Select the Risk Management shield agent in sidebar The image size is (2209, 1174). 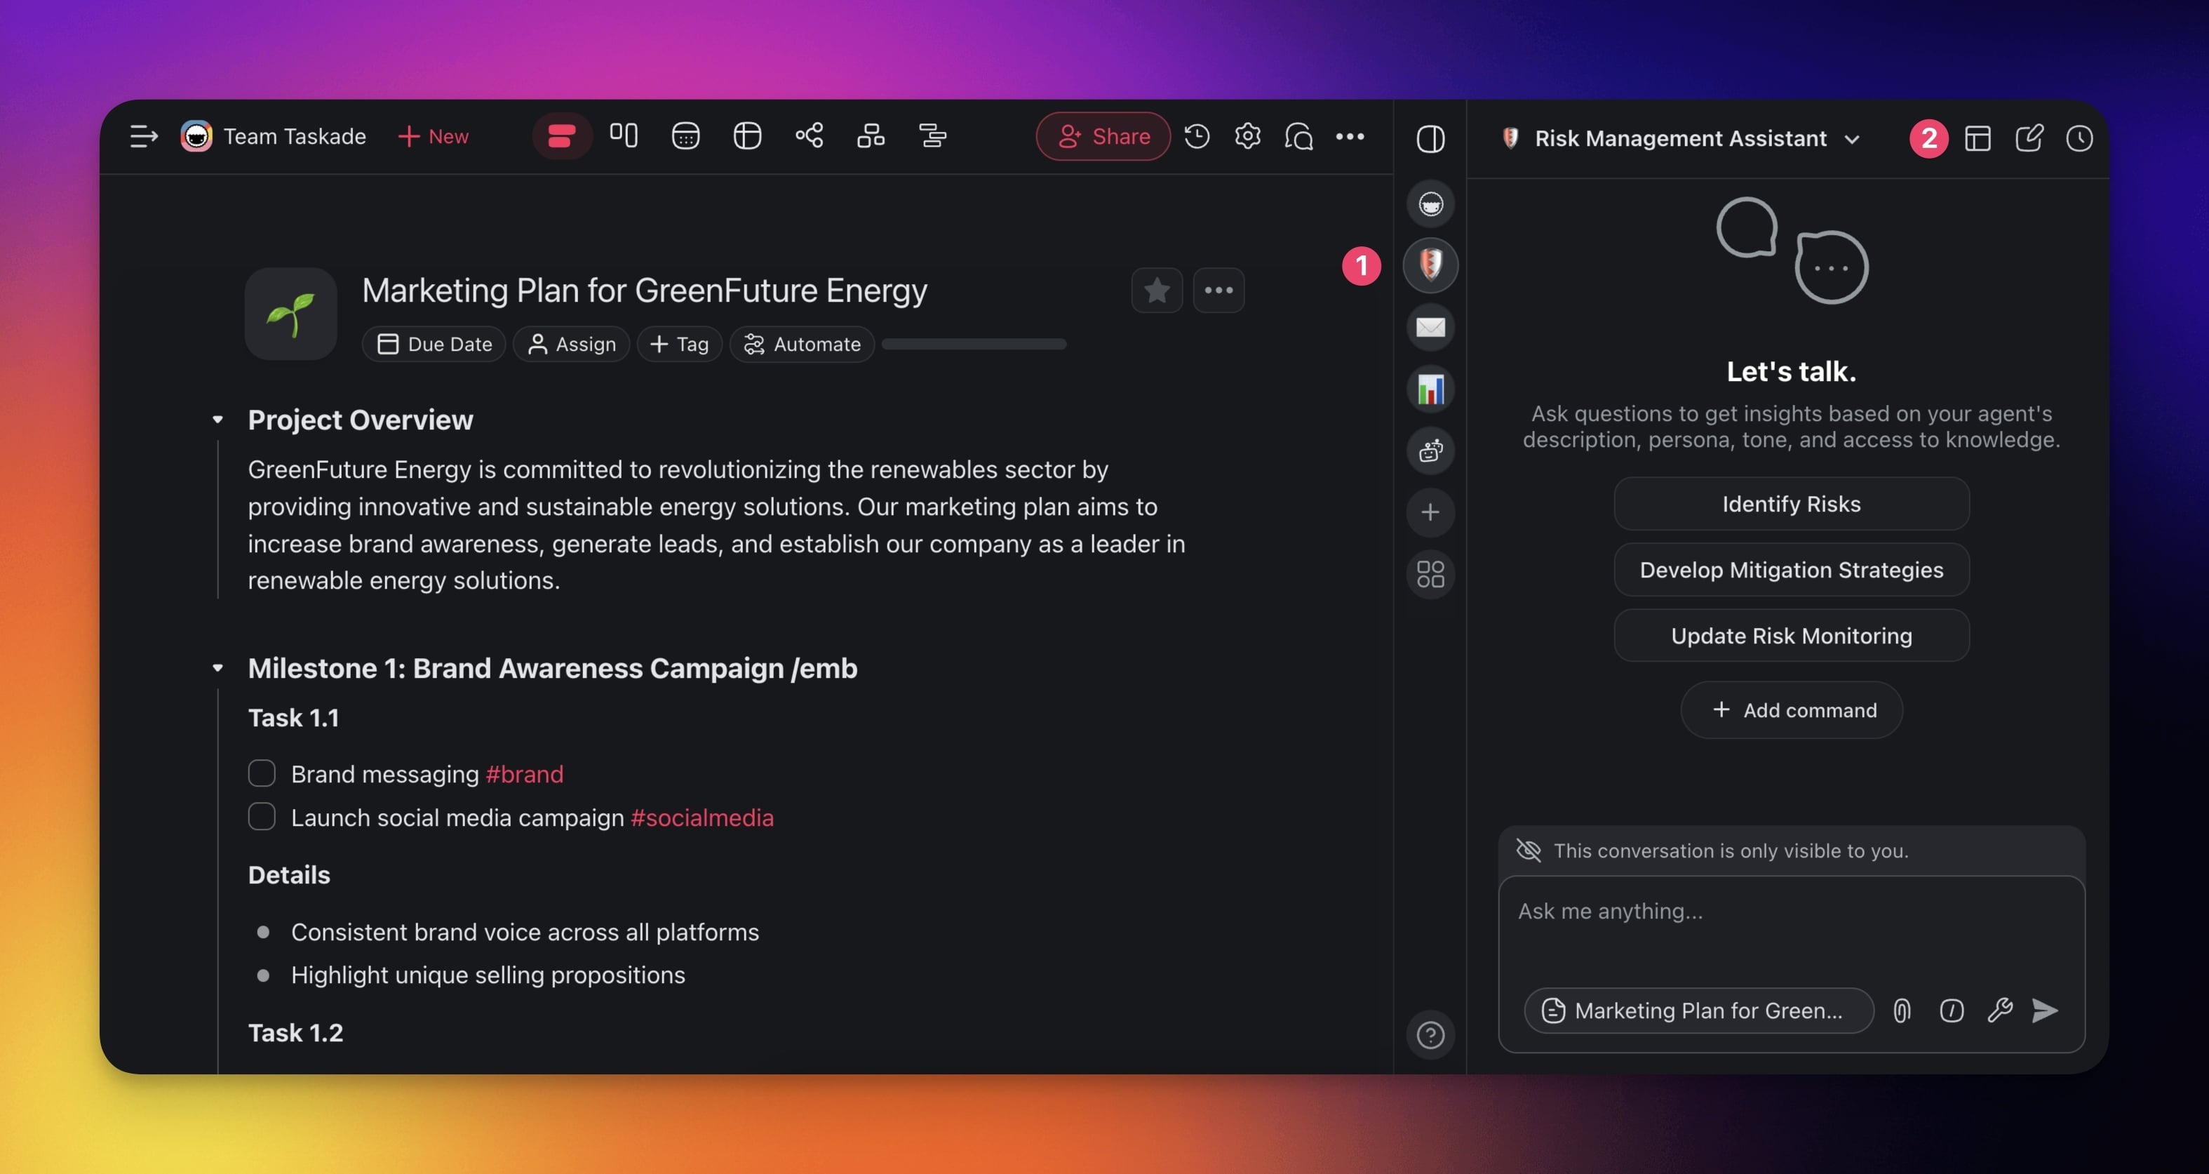(x=1430, y=264)
